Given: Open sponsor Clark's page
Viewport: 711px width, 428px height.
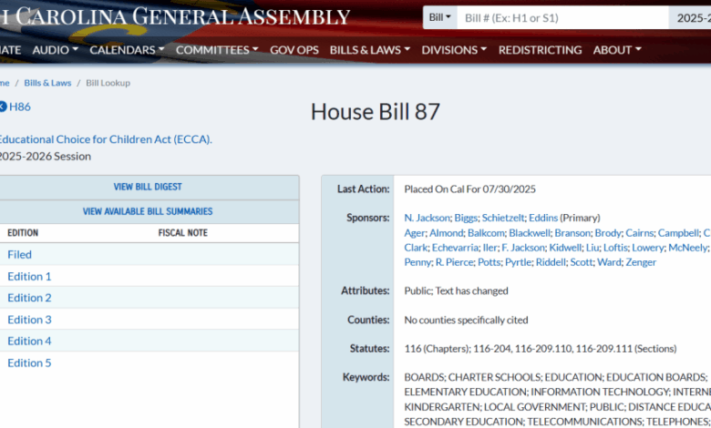Looking at the screenshot, I should [x=416, y=248].
